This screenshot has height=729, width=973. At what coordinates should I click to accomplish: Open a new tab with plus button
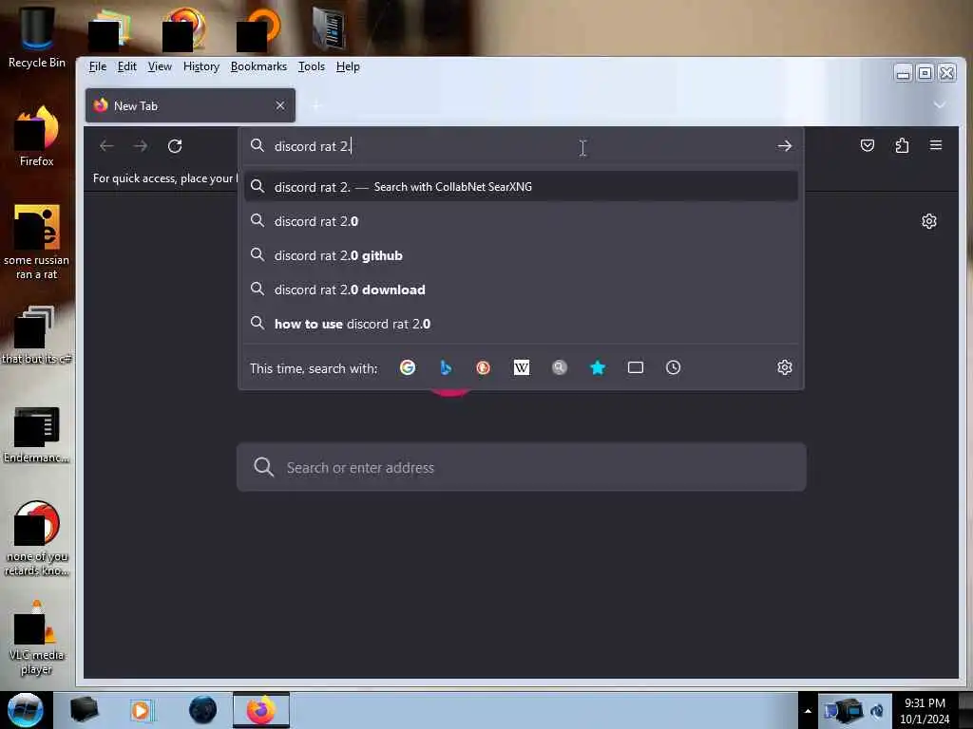coord(316,105)
